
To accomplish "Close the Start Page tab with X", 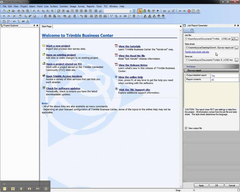I will point(181,26).
